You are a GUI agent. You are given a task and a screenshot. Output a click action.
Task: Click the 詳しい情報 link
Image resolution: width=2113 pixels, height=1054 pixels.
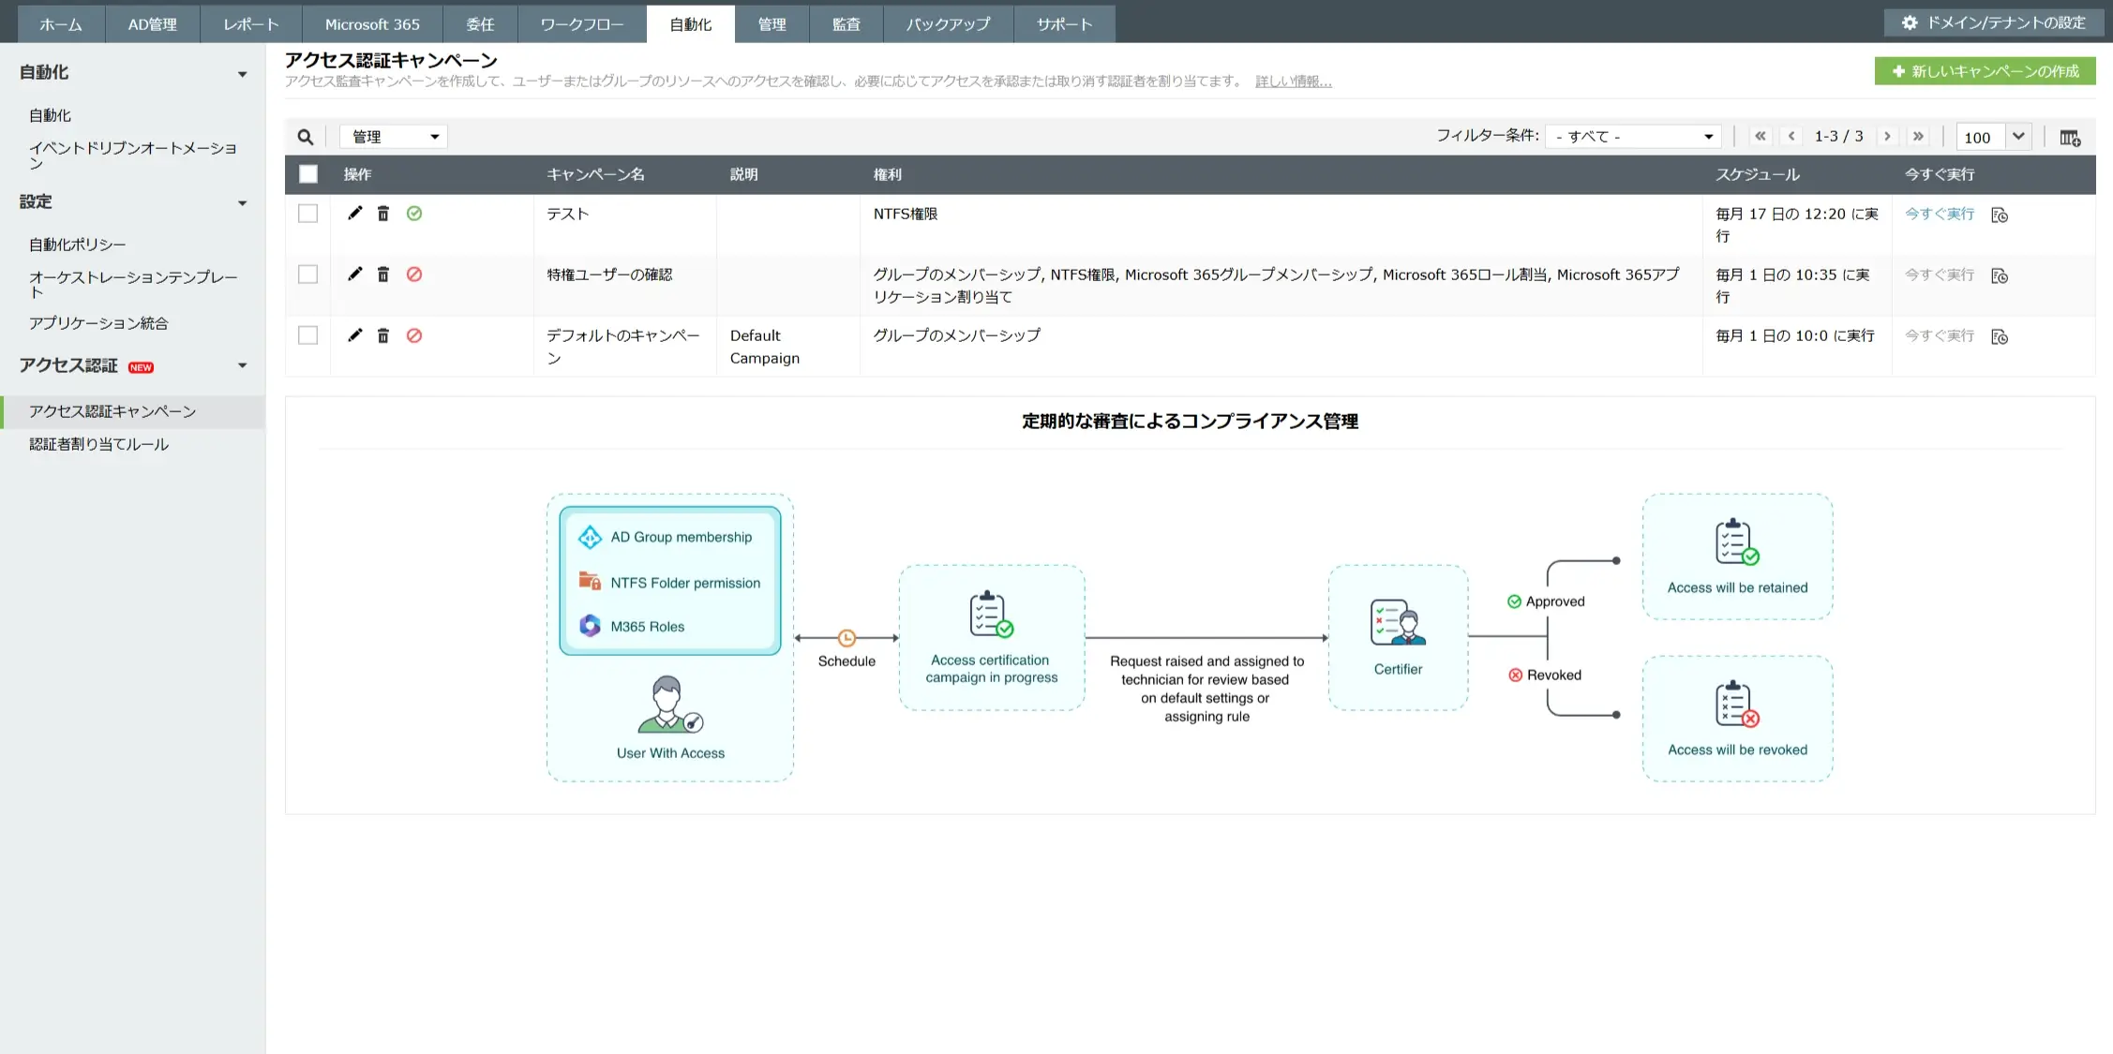click(x=1294, y=82)
